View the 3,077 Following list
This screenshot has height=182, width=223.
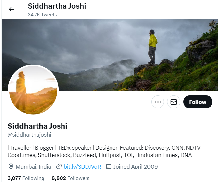point(26,178)
